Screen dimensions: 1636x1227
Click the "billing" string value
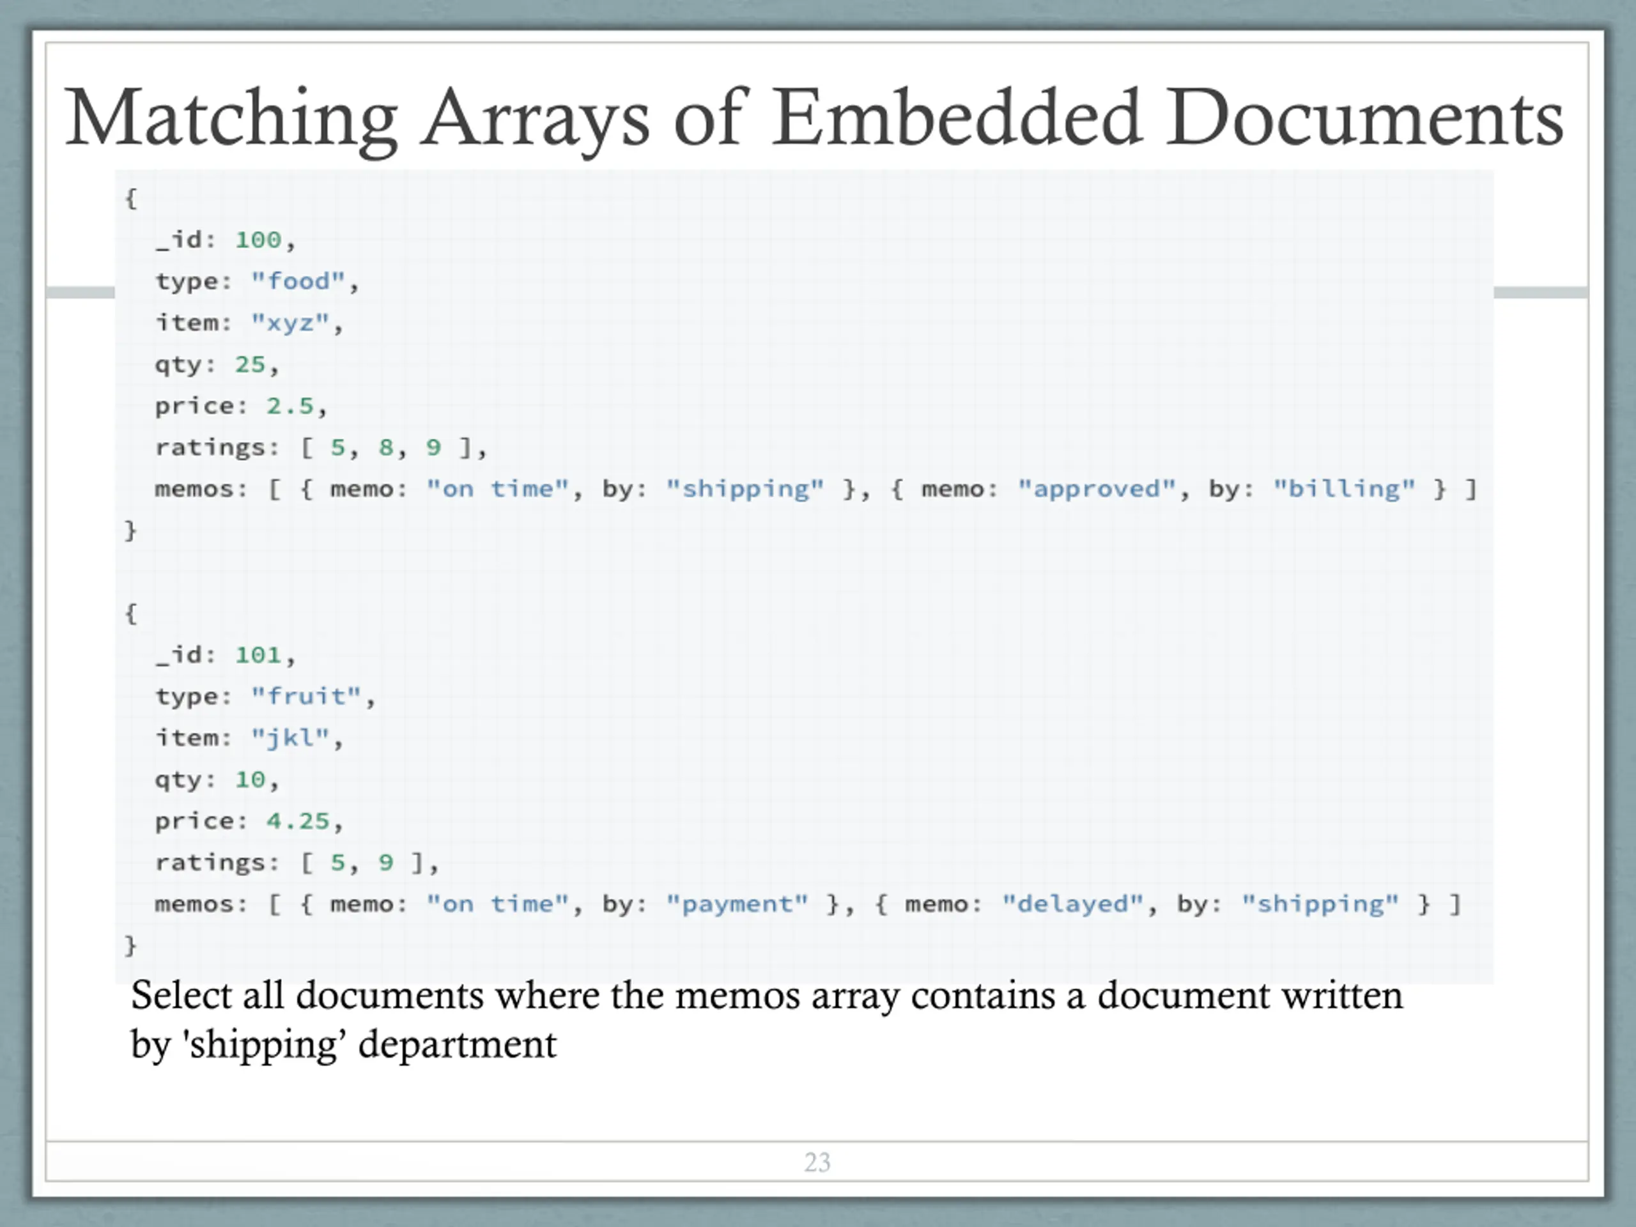(1344, 490)
